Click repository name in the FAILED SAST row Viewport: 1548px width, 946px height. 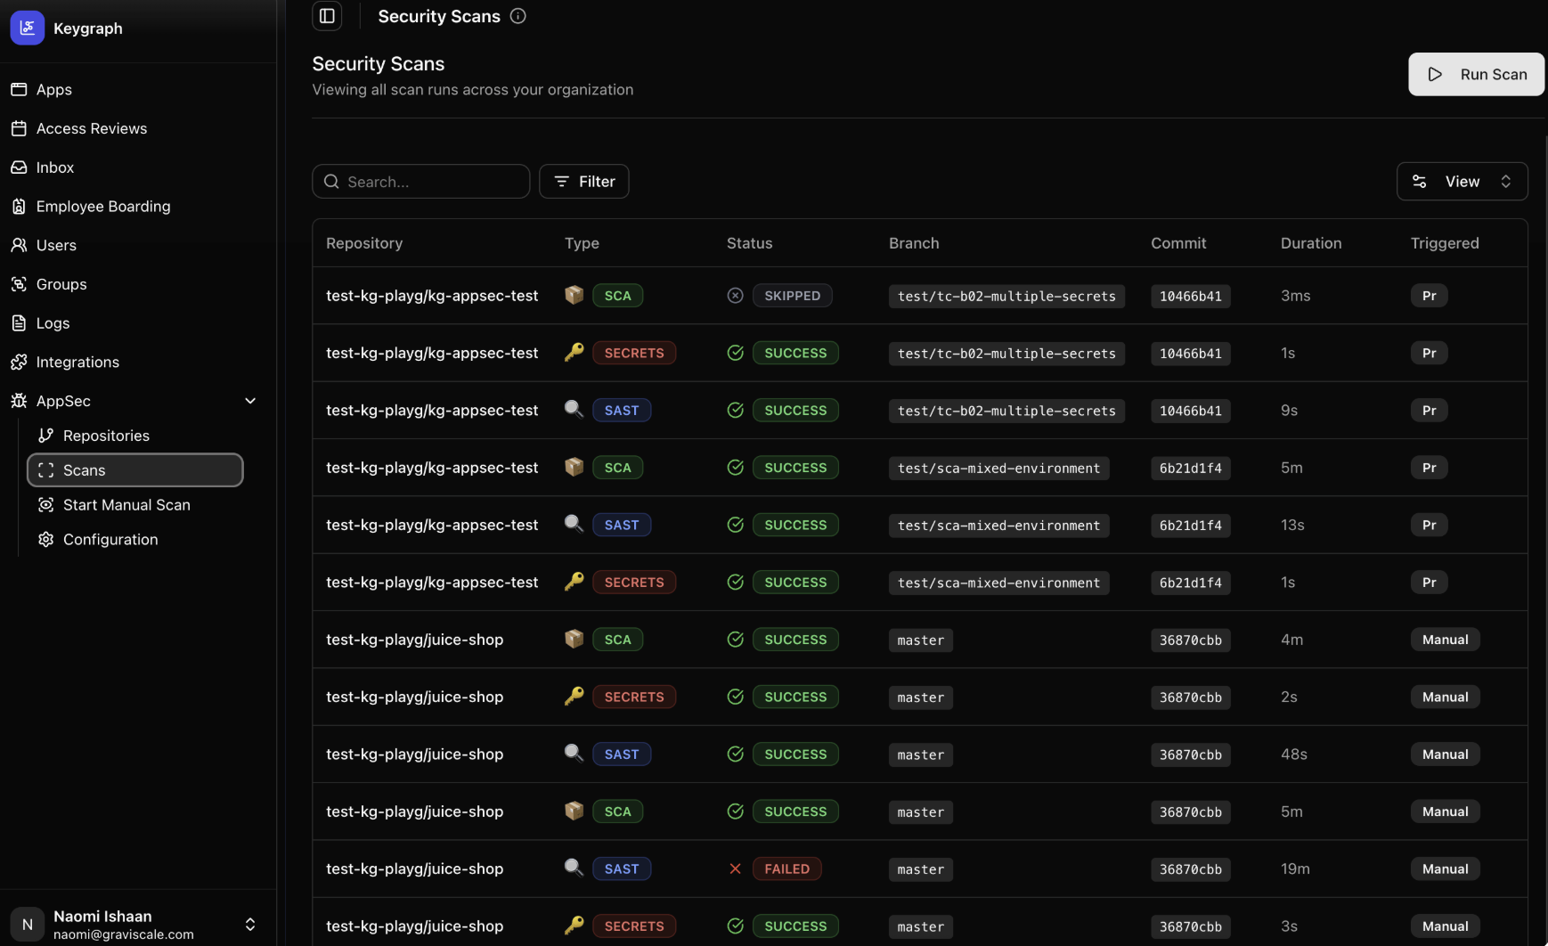click(415, 869)
